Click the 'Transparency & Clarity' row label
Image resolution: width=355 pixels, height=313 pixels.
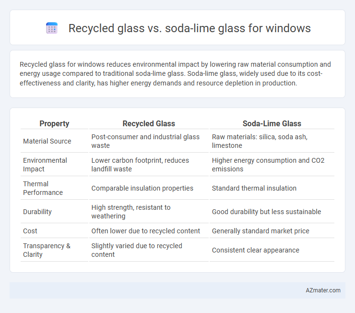click(47, 250)
